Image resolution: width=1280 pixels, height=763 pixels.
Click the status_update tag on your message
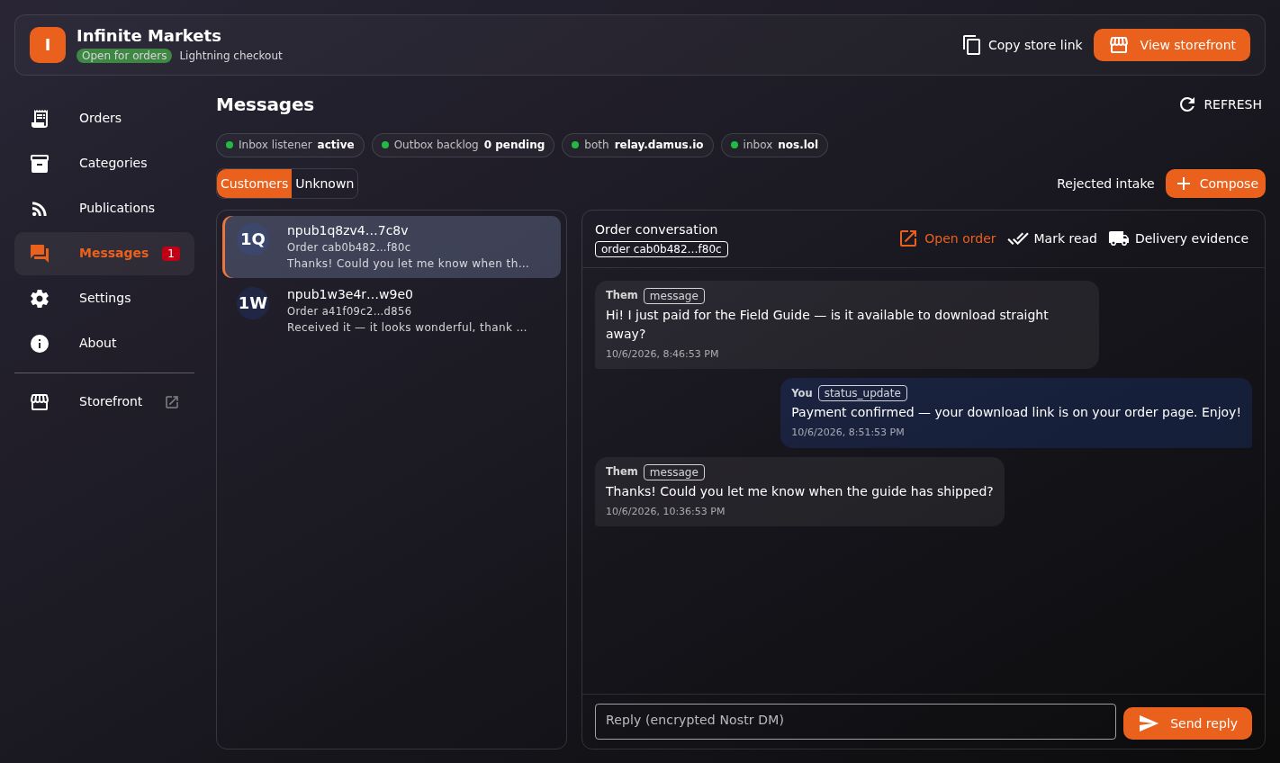pyautogui.click(x=862, y=393)
